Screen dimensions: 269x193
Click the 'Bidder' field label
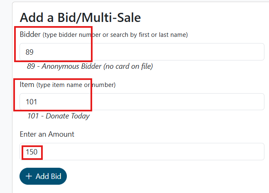(x=30, y=34)
